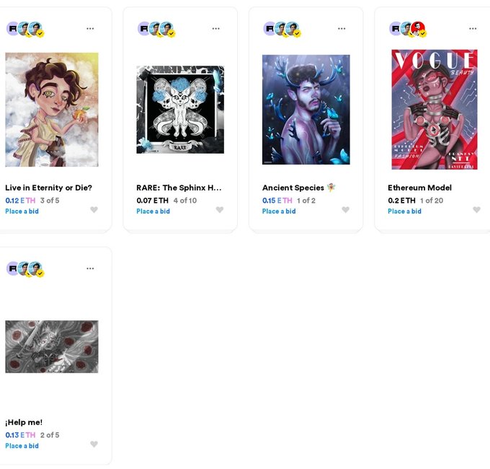490x469 pixels.
Task: Open options menu on Live in Eternity card
Action: pyautogui.click(x=90, y=28)
